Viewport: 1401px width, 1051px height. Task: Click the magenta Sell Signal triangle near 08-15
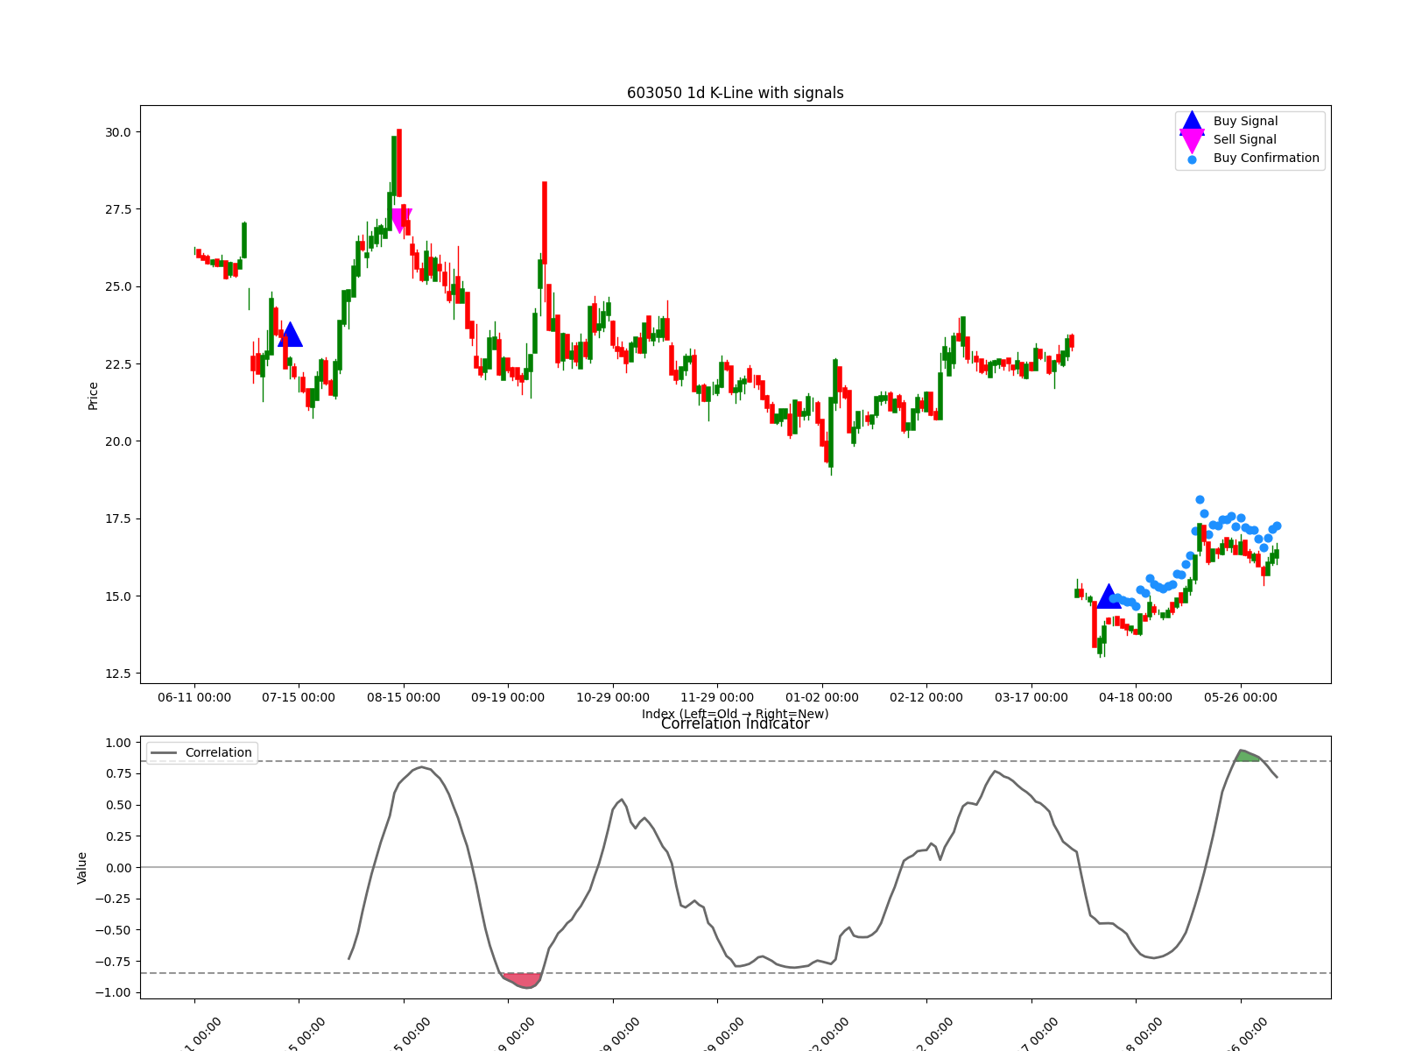400,220
